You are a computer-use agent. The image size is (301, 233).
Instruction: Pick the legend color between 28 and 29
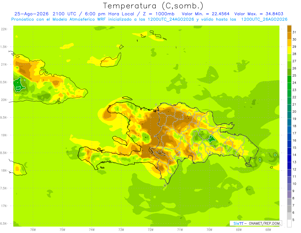pyautogui.click(x=289, y=50)
